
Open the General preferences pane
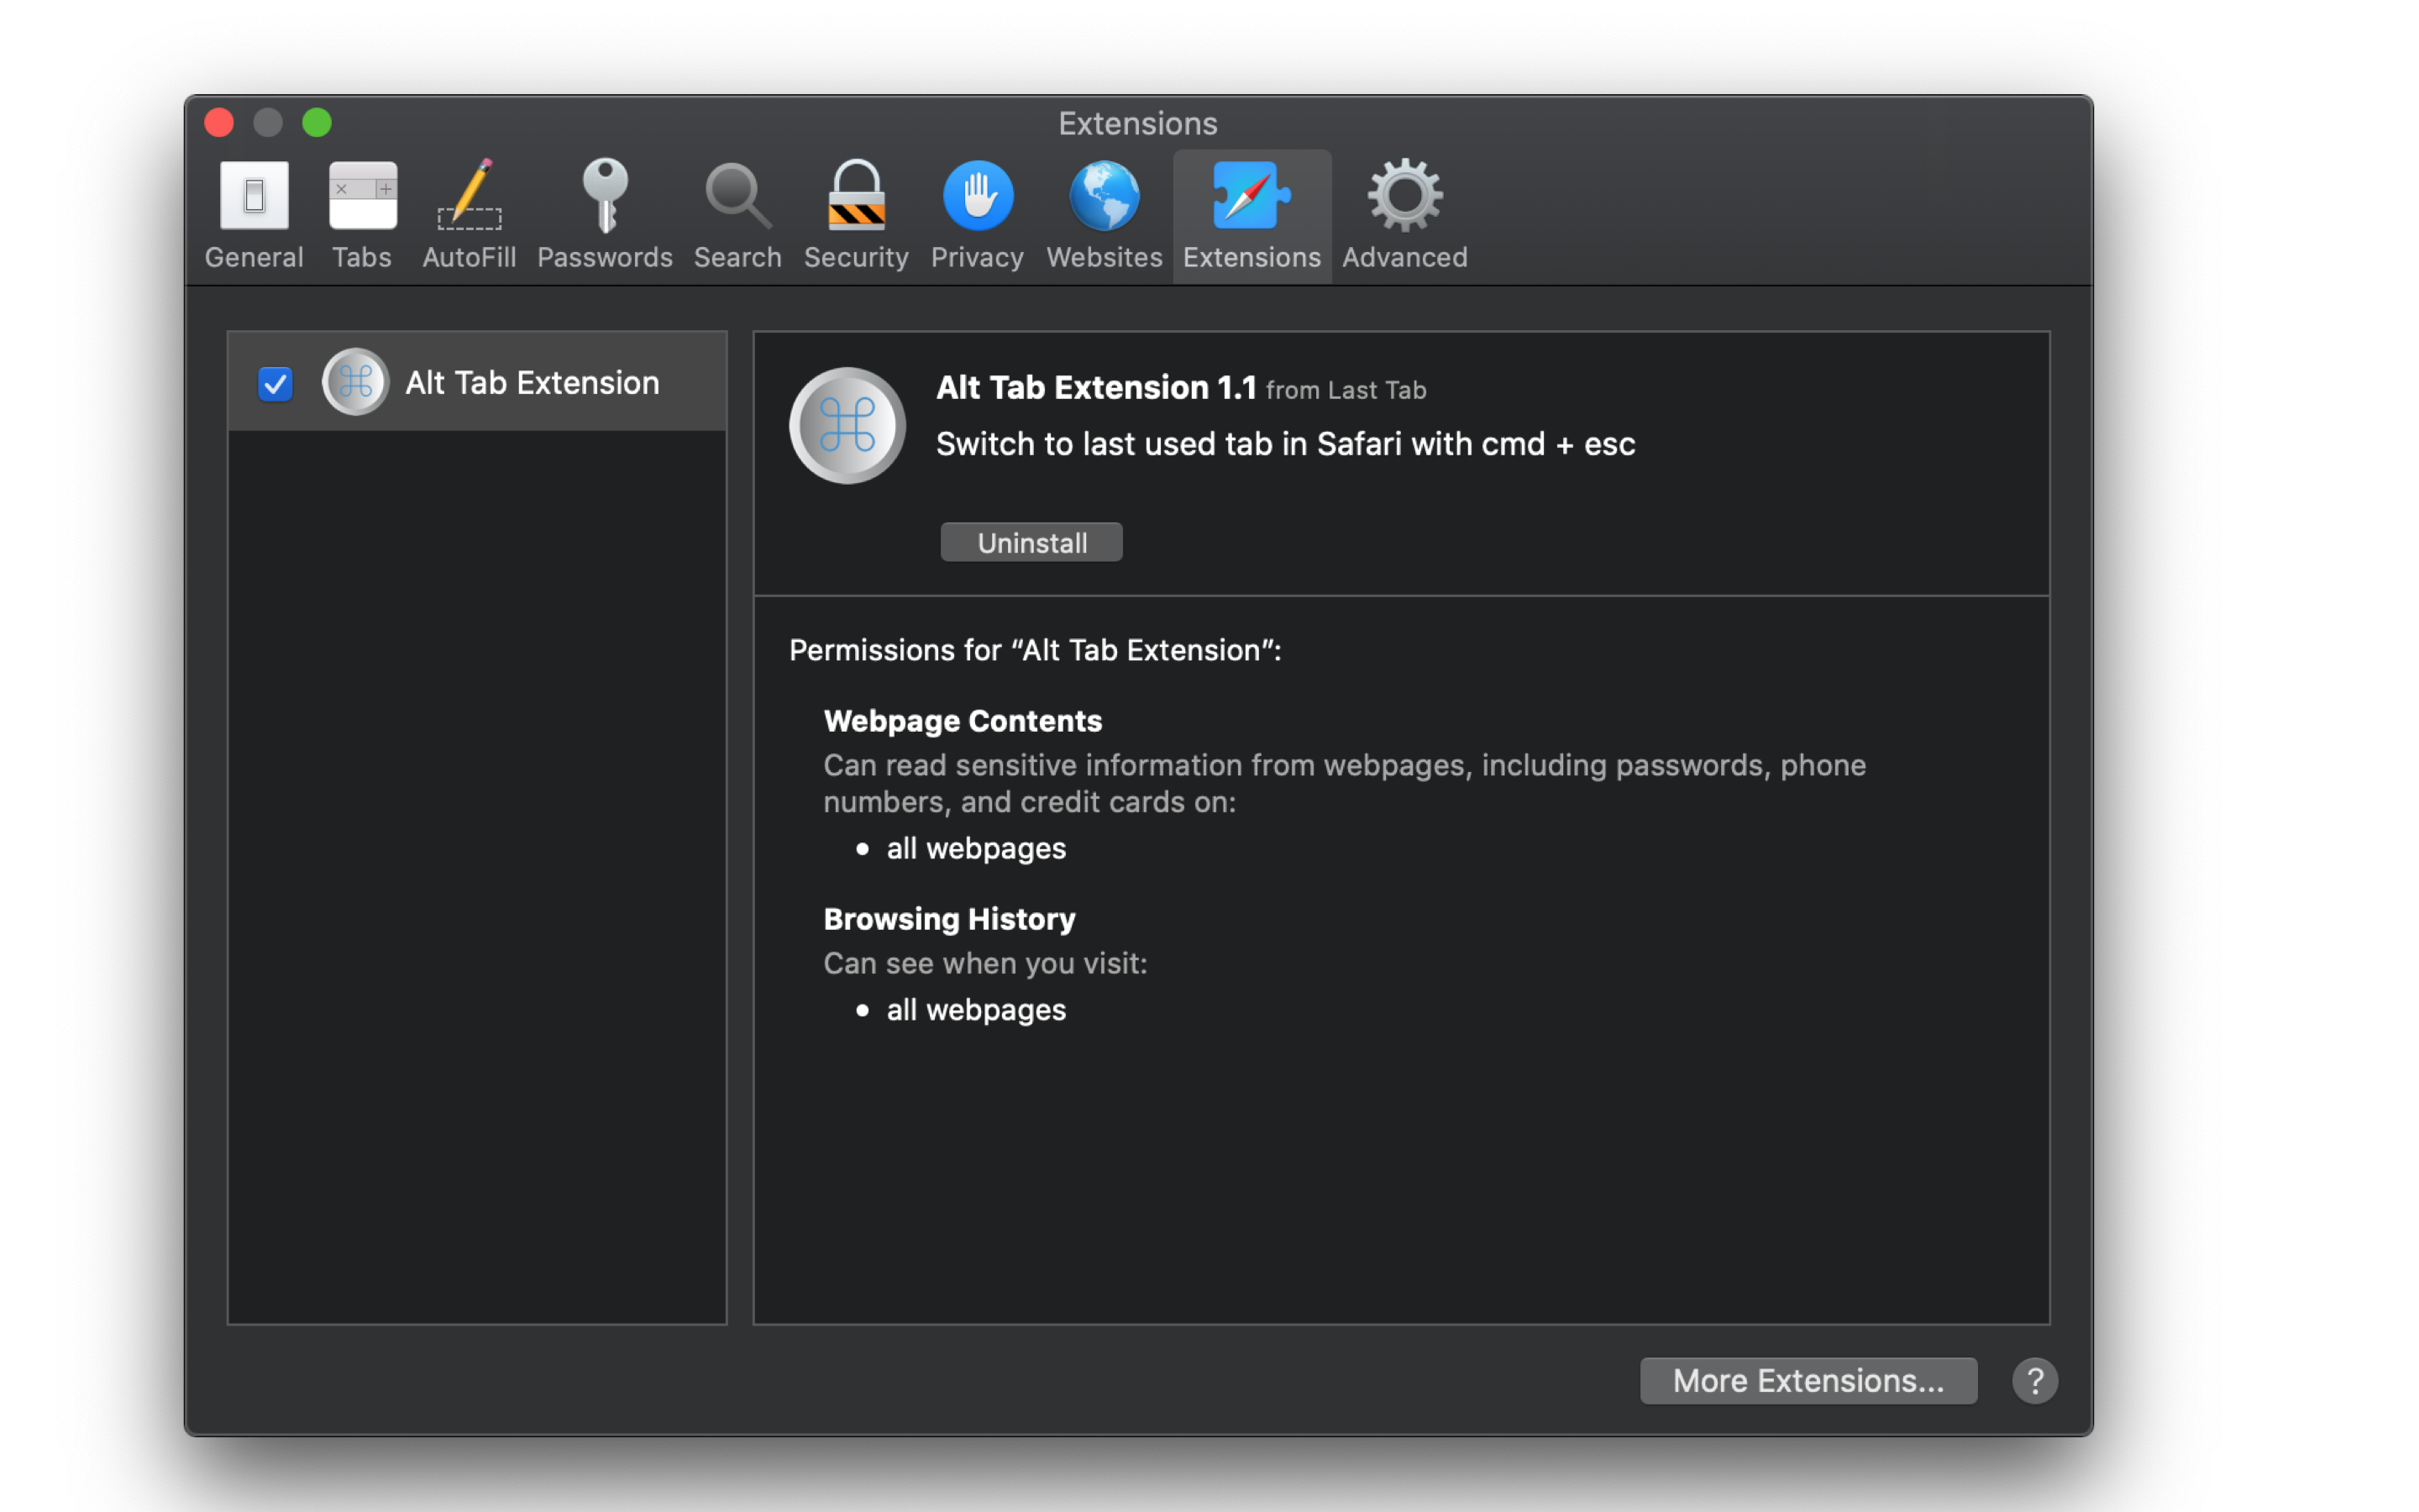(x=254, y=196)
